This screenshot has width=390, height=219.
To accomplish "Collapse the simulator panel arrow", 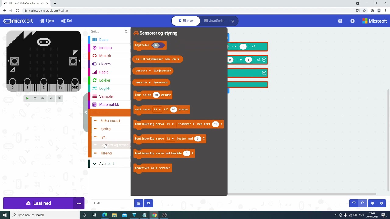I will pyautogui.click(x=86, y=113).
